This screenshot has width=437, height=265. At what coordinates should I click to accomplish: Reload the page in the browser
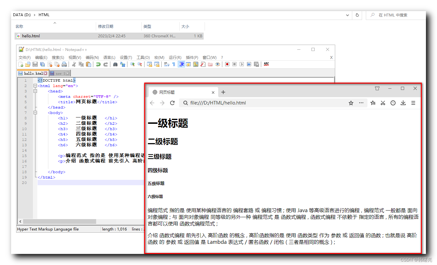point(172,103)
